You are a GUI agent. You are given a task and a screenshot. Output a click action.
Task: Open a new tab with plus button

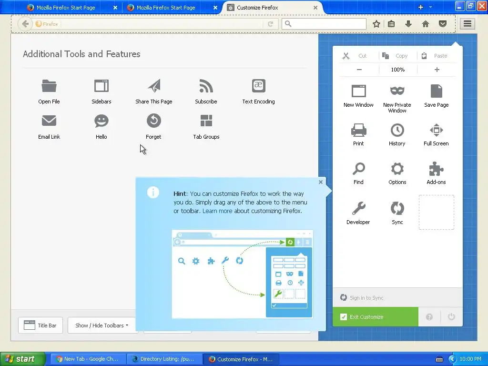[x=421, y=7]
